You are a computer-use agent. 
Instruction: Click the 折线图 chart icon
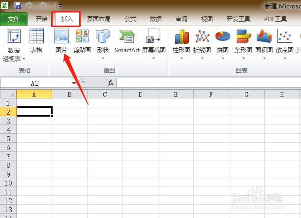point(202,36)
